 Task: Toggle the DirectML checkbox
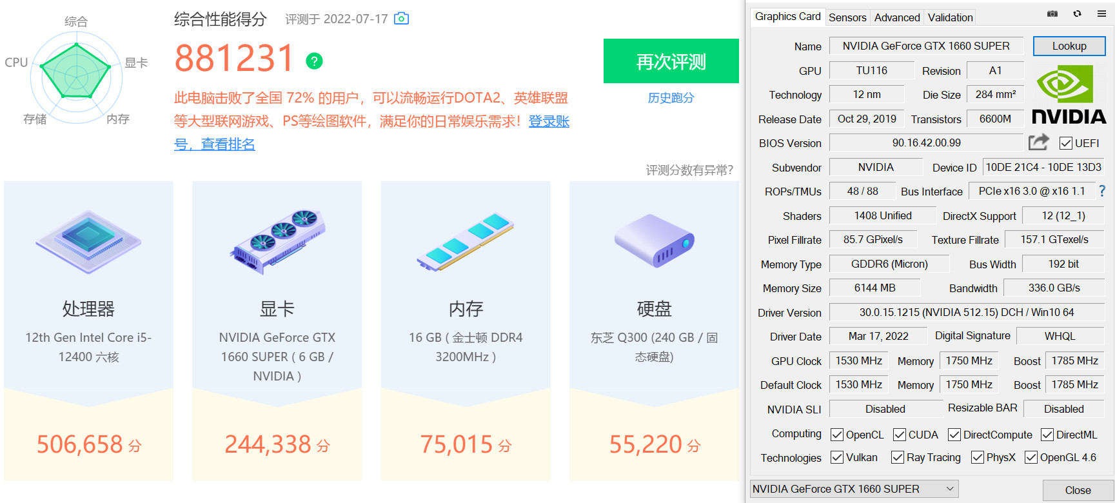[1047, 435]
